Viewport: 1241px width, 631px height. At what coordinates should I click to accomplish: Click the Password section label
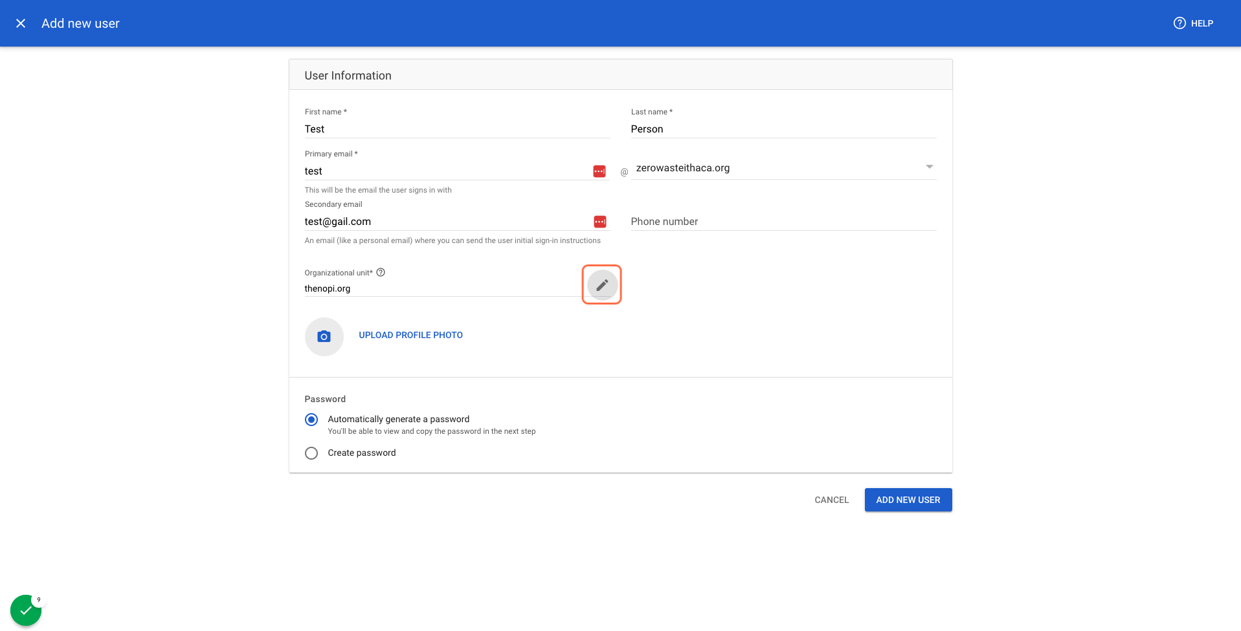pos(325,399)
